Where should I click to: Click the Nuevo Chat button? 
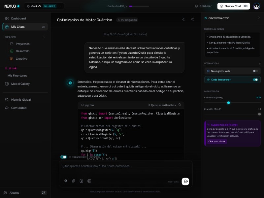coord(233,6)
